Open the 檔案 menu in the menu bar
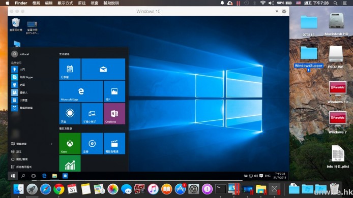Image resolution: width=353 pixels, height=198 pixels. click(x=36, y=3)
